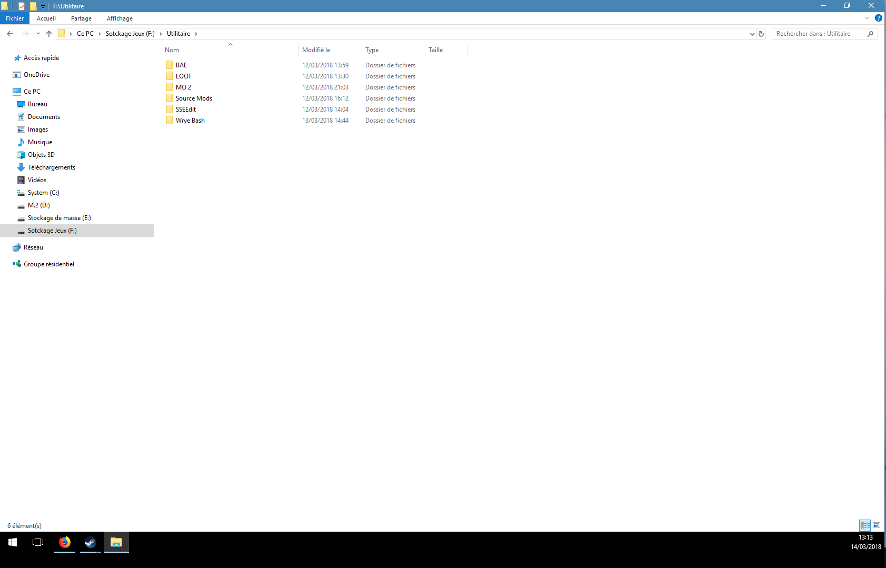Screen dimensions: 886x568
Task: Refresh the Utilitaire folder view
Action: point(761,34)
